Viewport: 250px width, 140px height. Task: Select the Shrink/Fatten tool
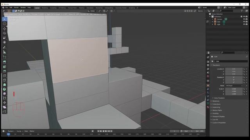[x=4, y=103]
